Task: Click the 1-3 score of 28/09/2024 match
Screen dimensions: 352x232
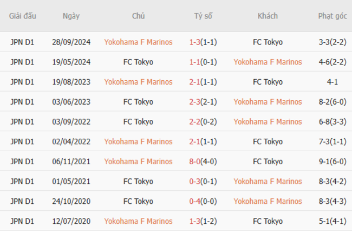Action: pos(194,42)
